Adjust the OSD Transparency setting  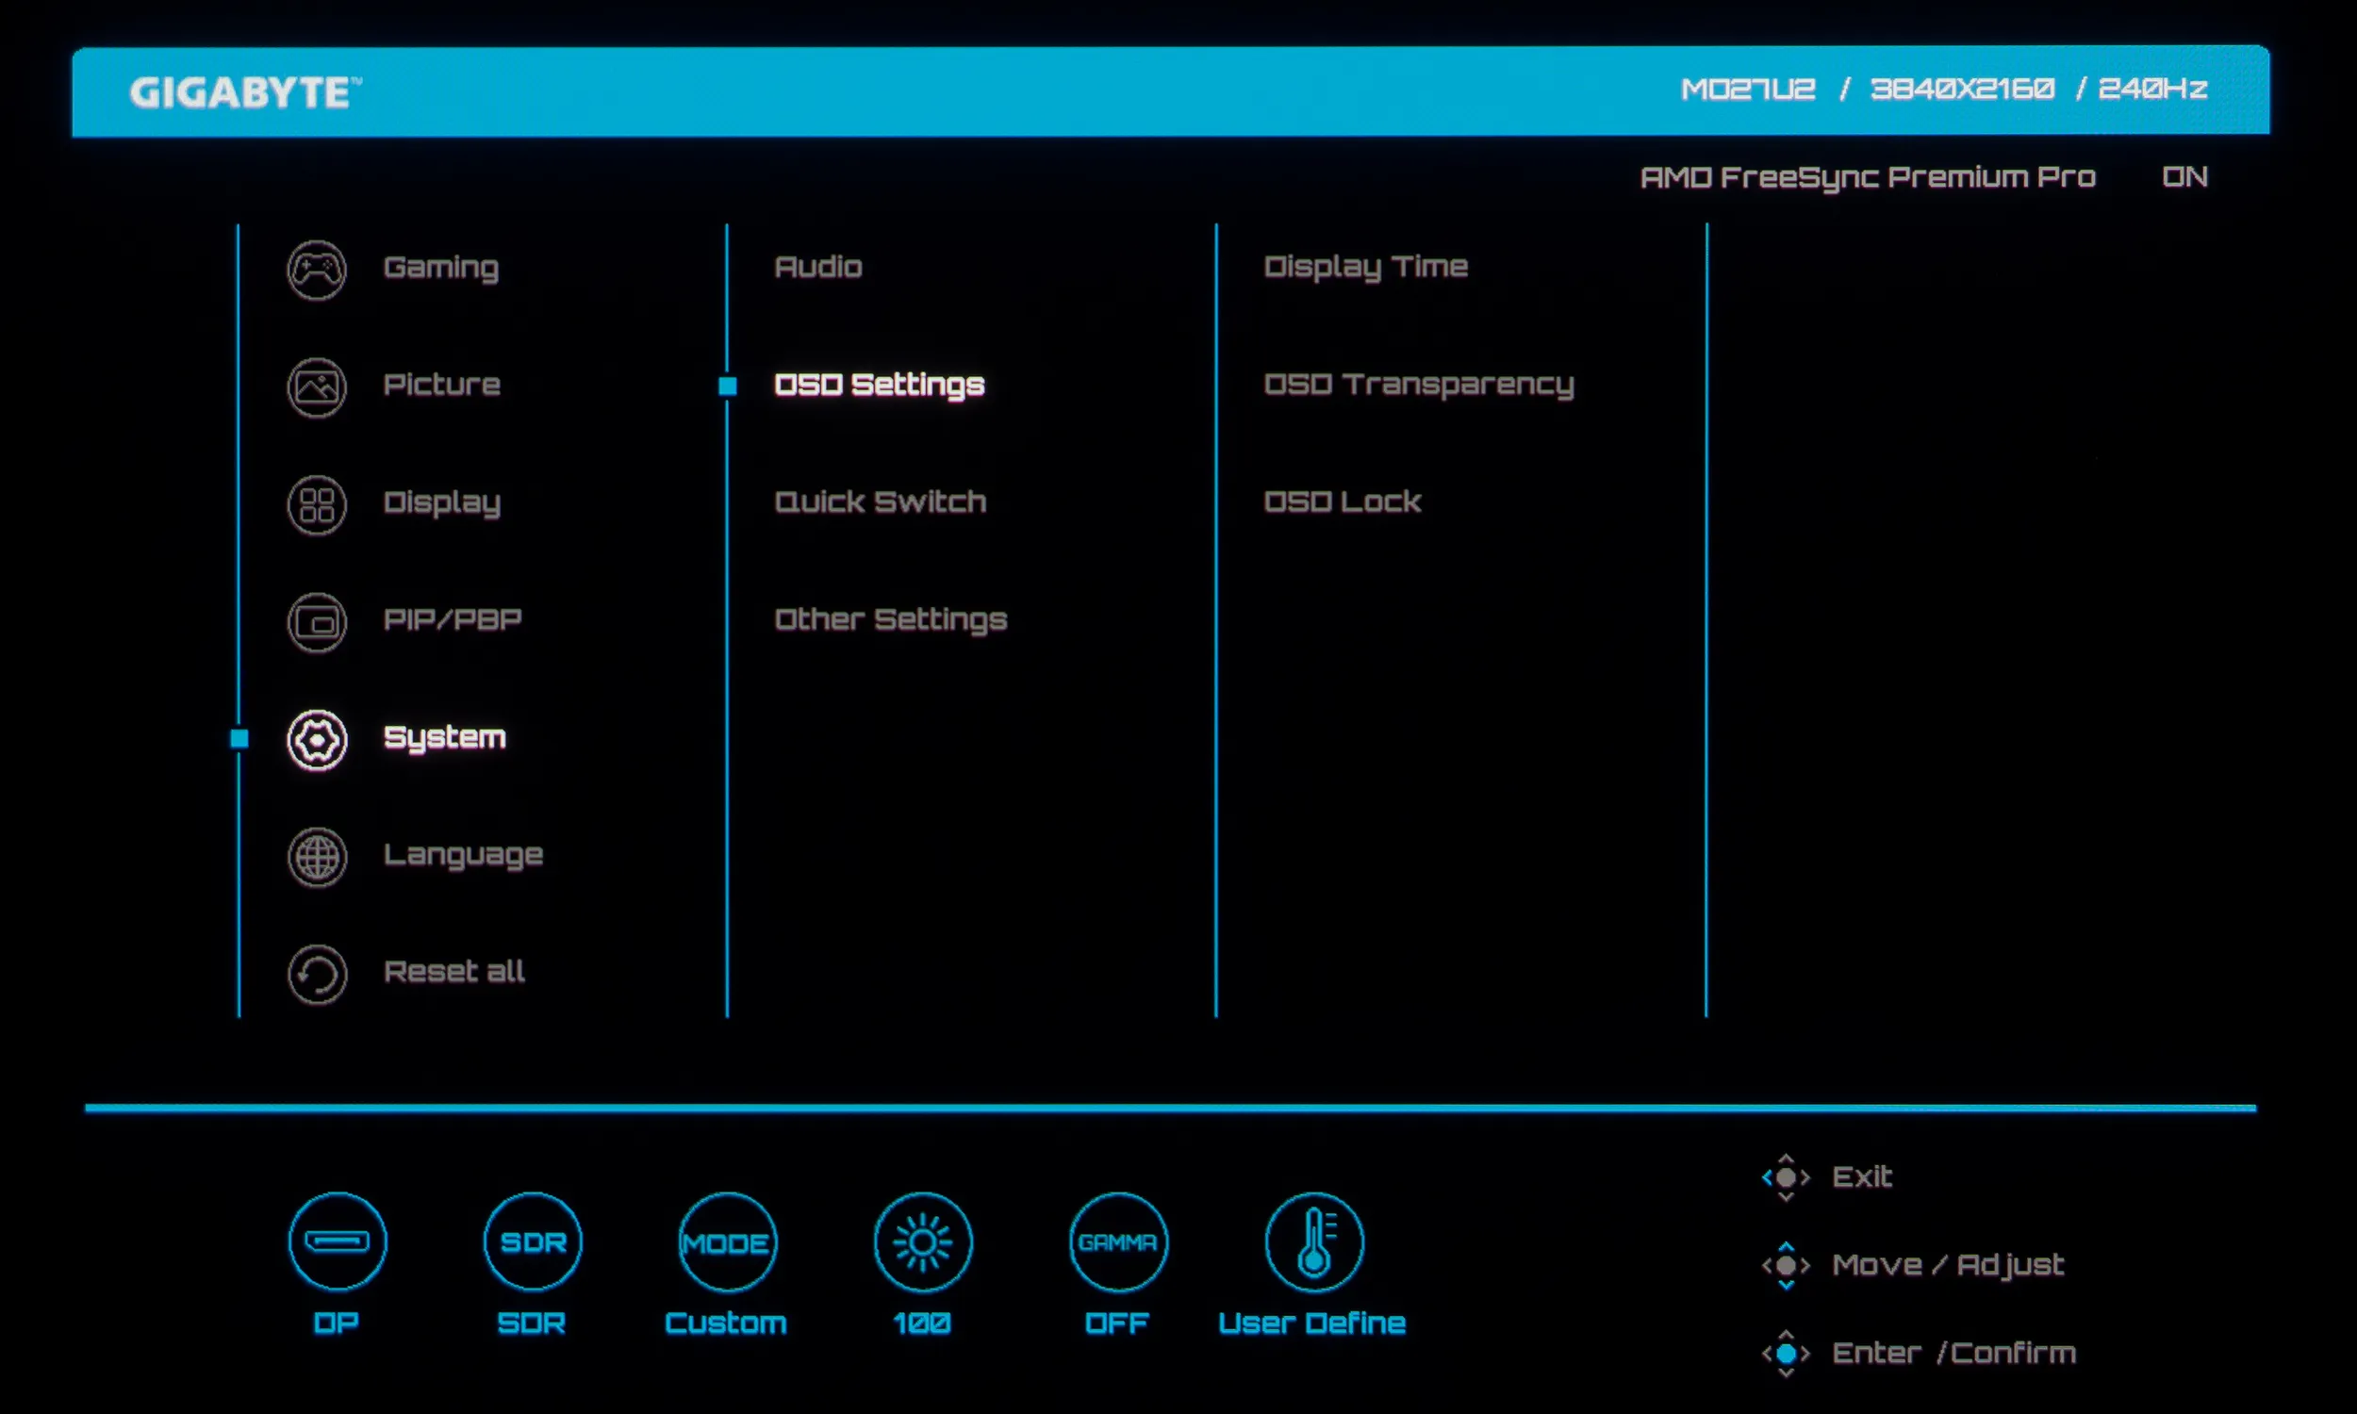1418,384
